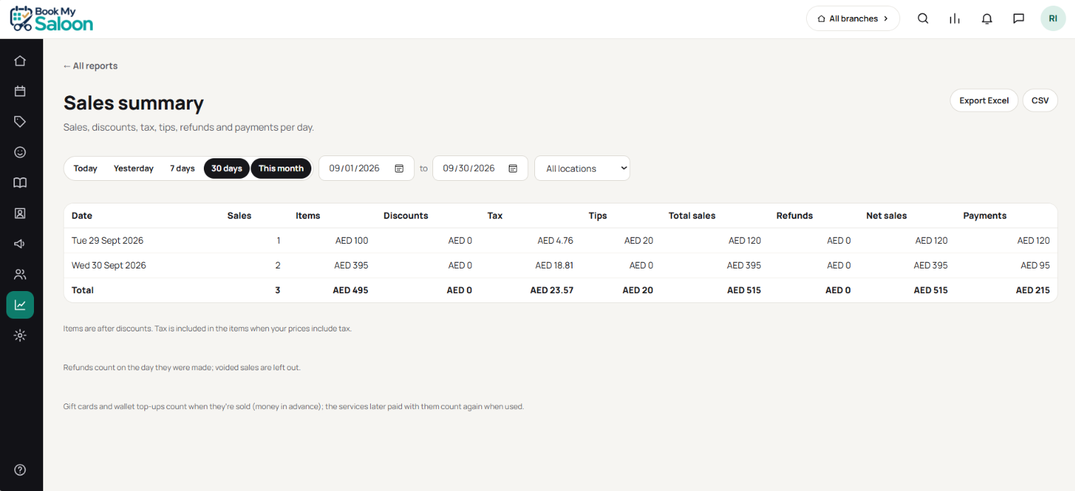This screenshot has height=491, width=1075.
Task: Open the All branches selector
Action: point(853,19)
